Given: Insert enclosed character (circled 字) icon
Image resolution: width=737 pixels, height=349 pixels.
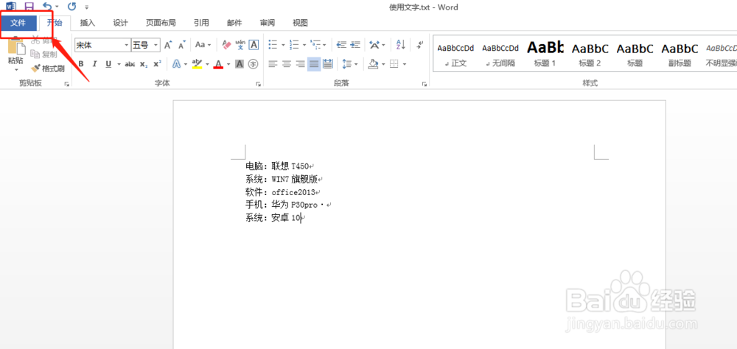Looking at the screenshot, I should click(x=254, y=64).
